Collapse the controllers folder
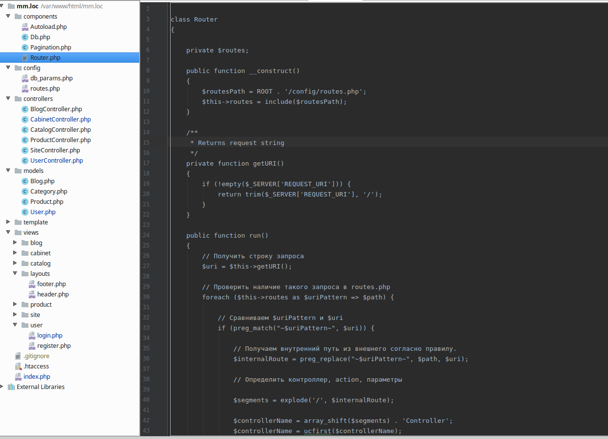 [x=8, y=99]
